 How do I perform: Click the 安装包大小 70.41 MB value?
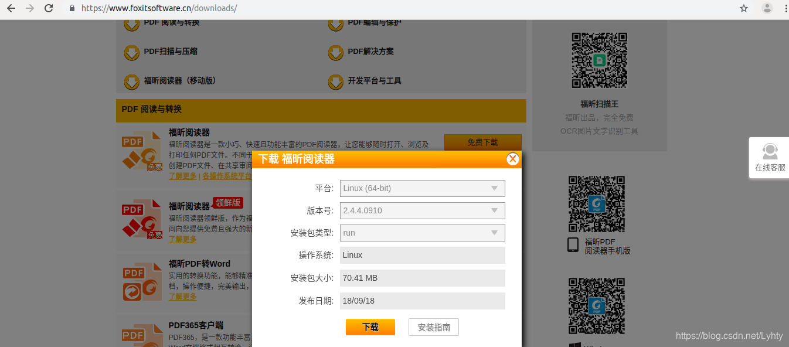pos(422,278)
